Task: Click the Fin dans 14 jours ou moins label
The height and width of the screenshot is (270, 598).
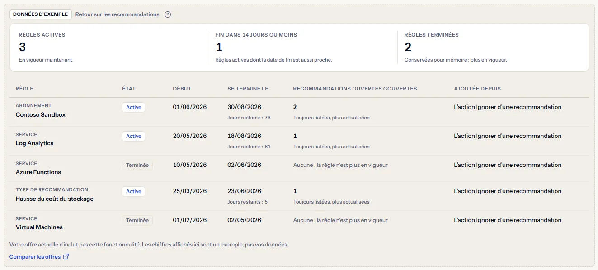Action: coord(256,35)
